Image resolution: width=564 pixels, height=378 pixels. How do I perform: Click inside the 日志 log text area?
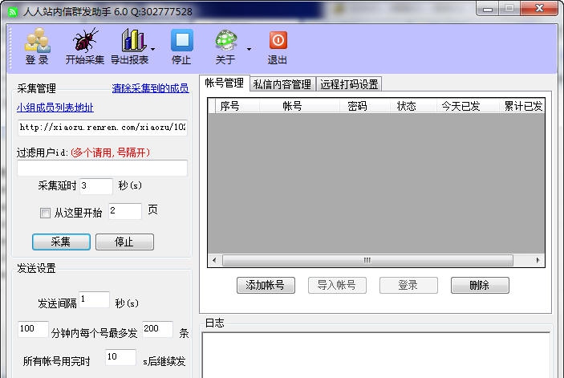(x=376, y=355)
